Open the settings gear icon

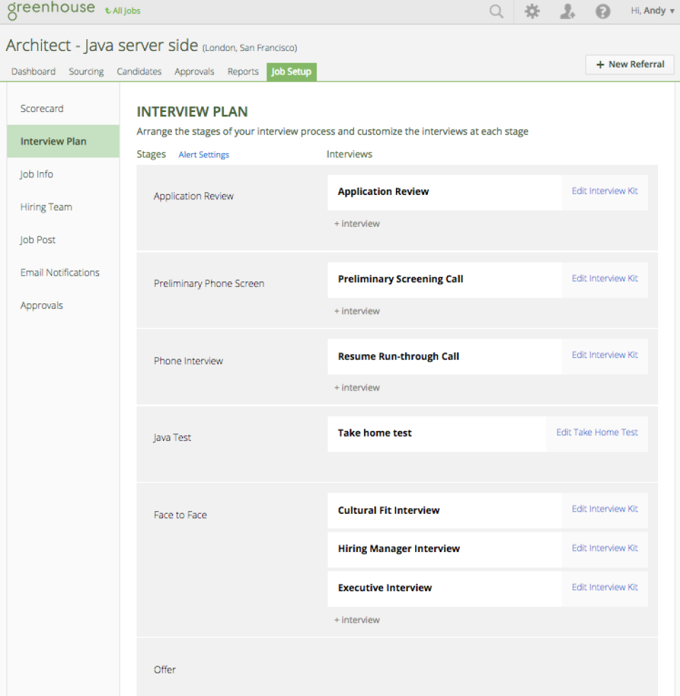pos(532,11)
